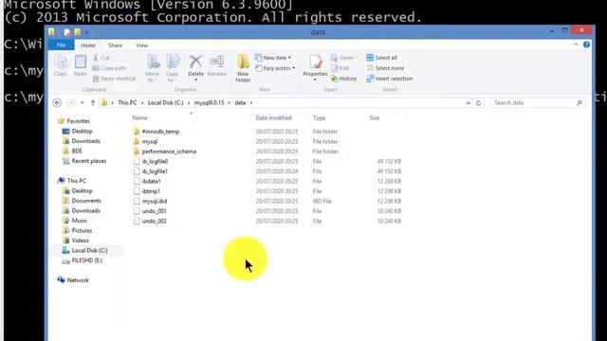Viewport: 607px width, 341px height.
Task: Click Local Disk (C:) in breadcrumb
Action: pos(165,103)
